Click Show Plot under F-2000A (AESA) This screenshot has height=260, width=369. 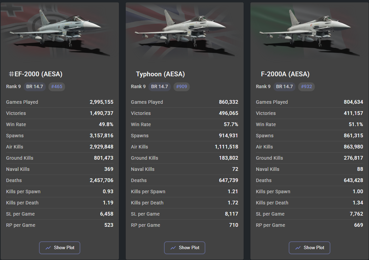(309, 248)
